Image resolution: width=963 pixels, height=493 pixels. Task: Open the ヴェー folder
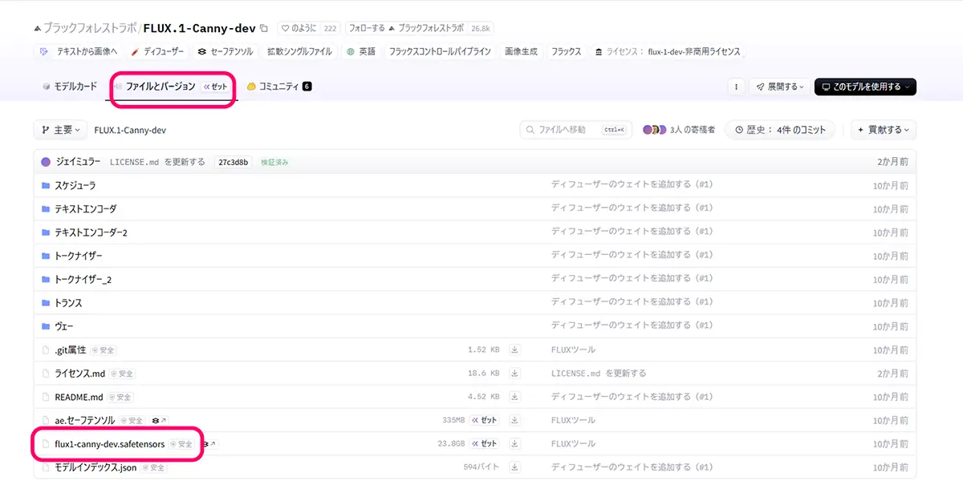(64, 326)
